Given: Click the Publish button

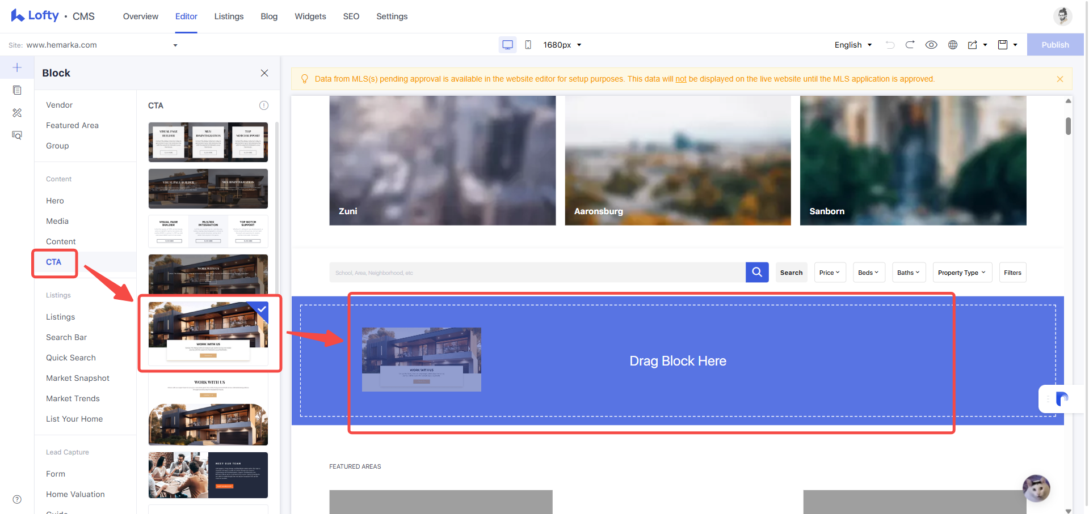Looking at the screenshot, I should (1055, 45).
